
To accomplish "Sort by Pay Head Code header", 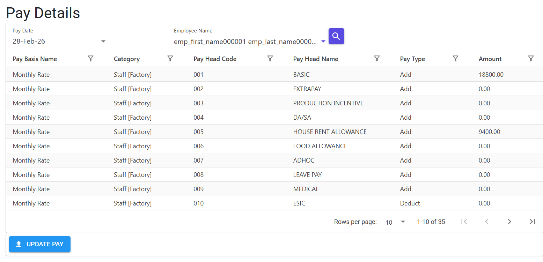I will point(215,59).
